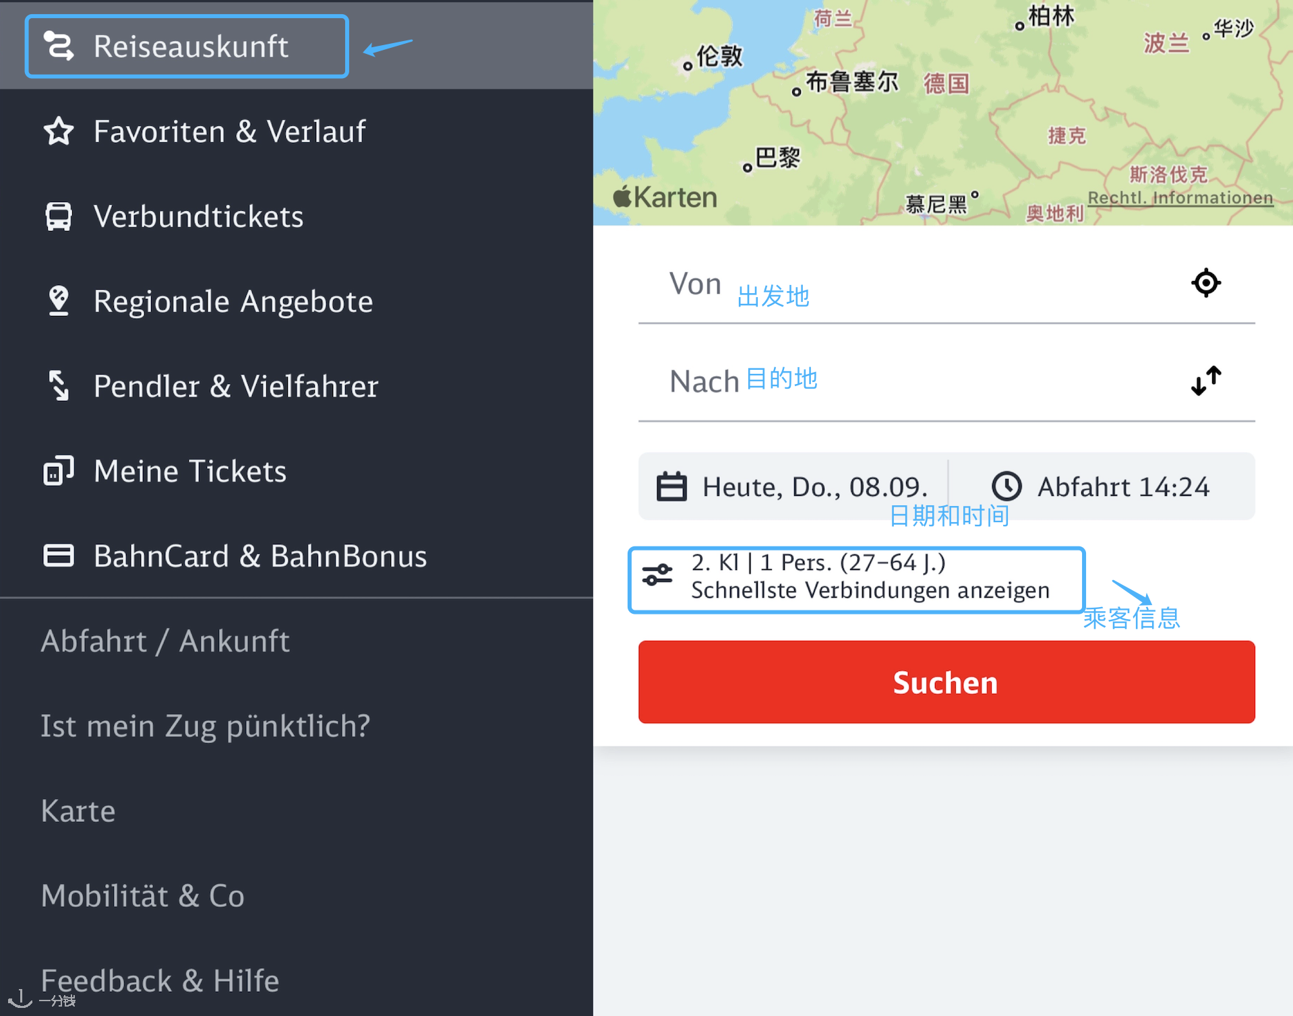The image size is (1293, 1016).
Task: Click the star icon beside Favoriten
Action: click(59, 131)
